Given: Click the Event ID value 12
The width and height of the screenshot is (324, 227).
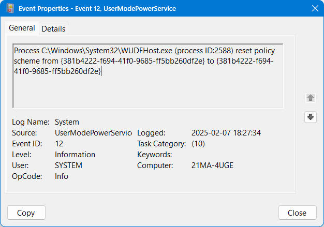Looking at the screenshot, I should pyautogui.click(x=59, y=144).
